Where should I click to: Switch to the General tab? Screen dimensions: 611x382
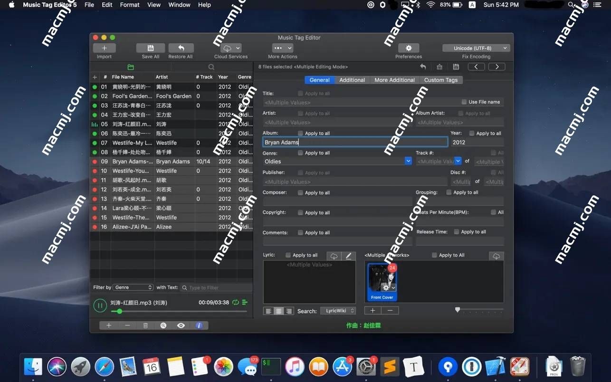coord(320,80)
